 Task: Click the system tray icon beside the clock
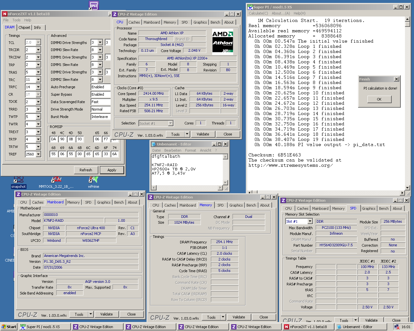click(397, 327)
